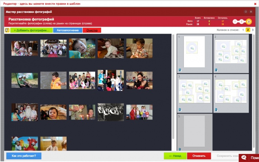259x162 pixels.
Task: Close the editor with red X
Action: point(255,4)
